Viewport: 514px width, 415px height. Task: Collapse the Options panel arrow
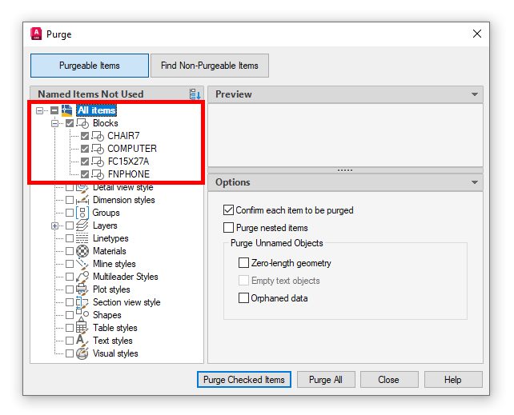coord(476,182)
